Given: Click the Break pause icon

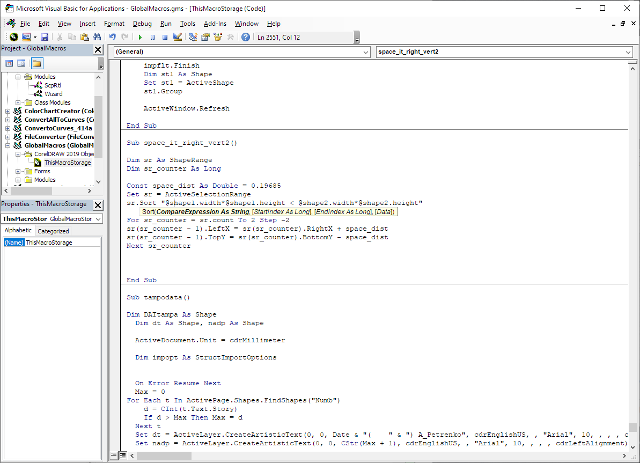Looking at the screenshot, I should point(153,37).
